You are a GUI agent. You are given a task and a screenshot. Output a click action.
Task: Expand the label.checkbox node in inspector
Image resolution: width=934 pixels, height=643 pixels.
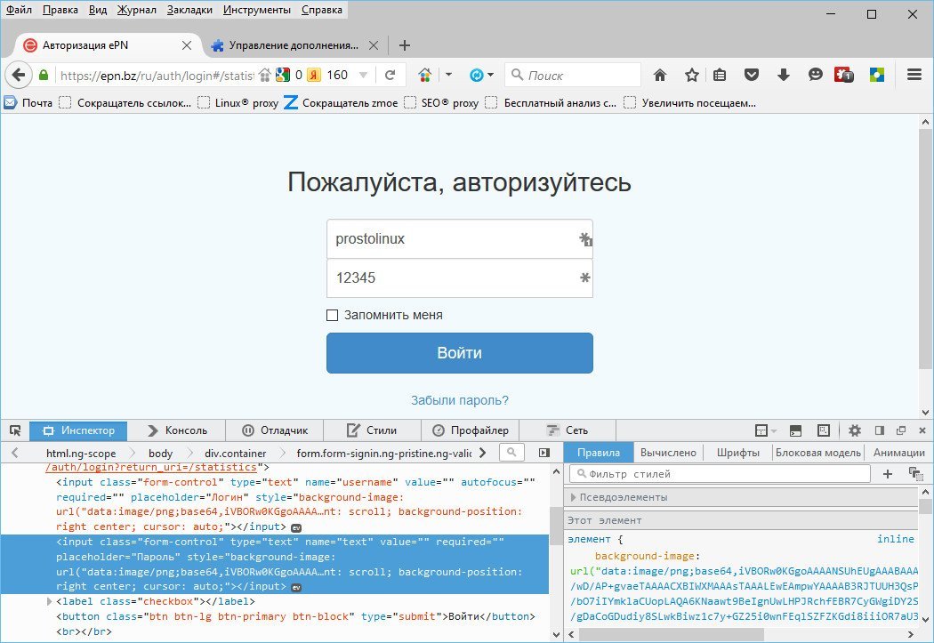tap(49, 602)
